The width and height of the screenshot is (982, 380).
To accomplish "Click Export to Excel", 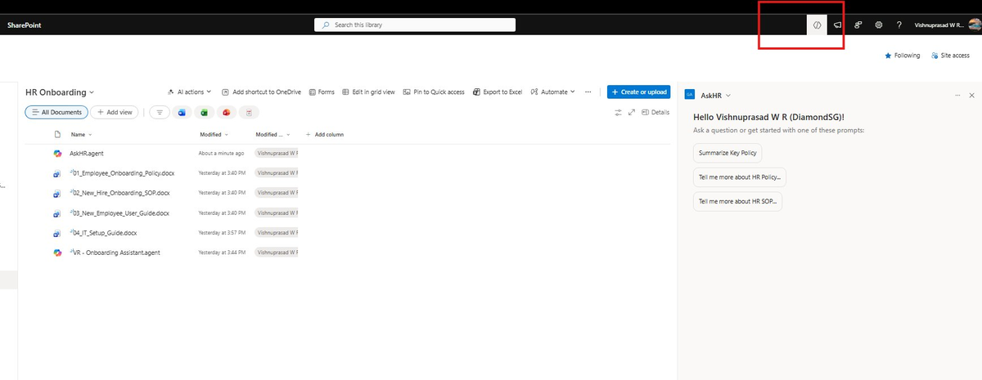I will (498, 92).
